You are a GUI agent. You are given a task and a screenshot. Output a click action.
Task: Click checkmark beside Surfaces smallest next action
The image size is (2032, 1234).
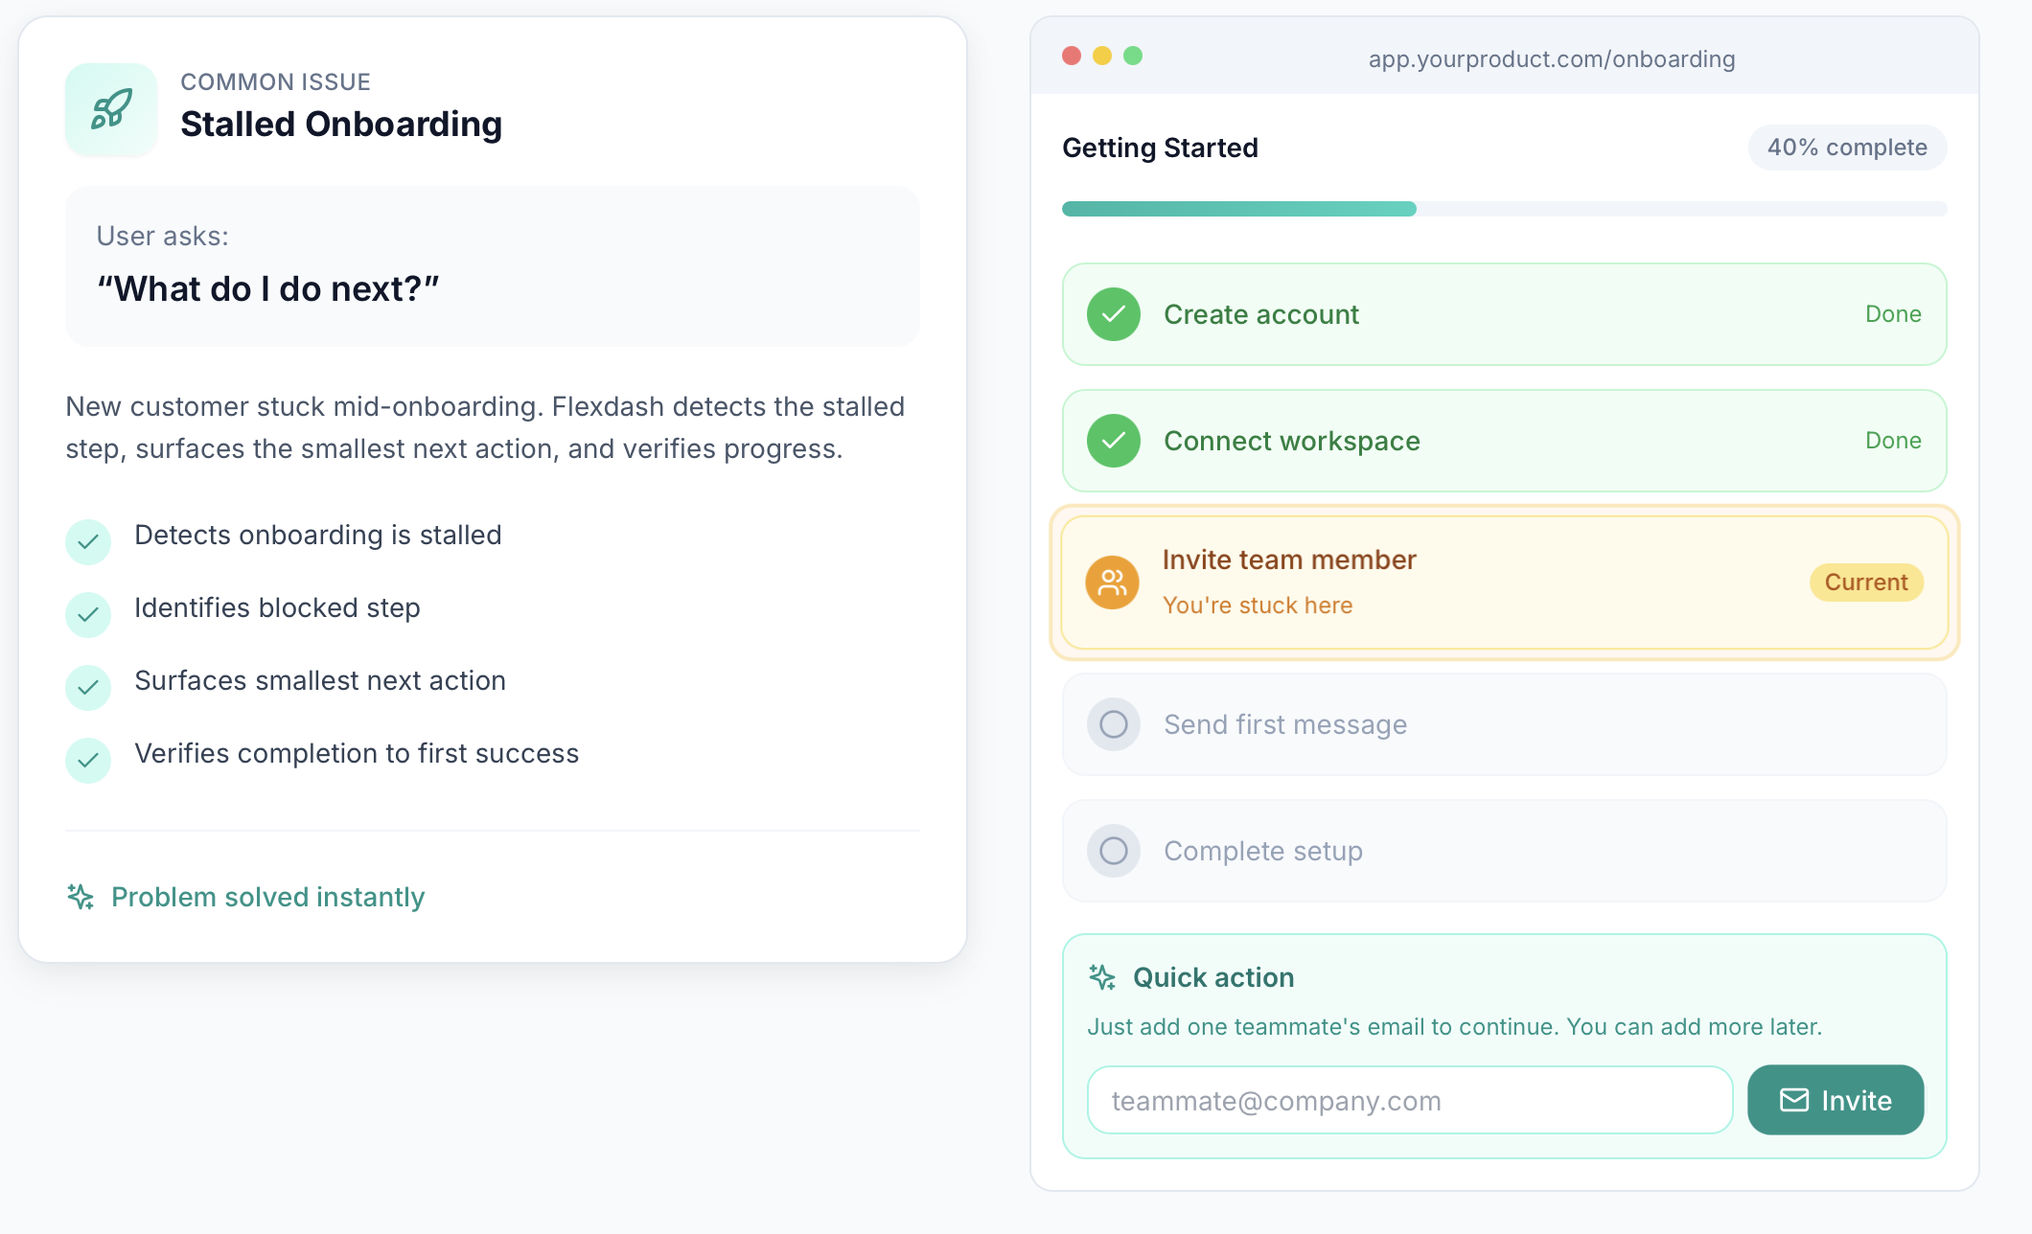[x=88, y=688]
